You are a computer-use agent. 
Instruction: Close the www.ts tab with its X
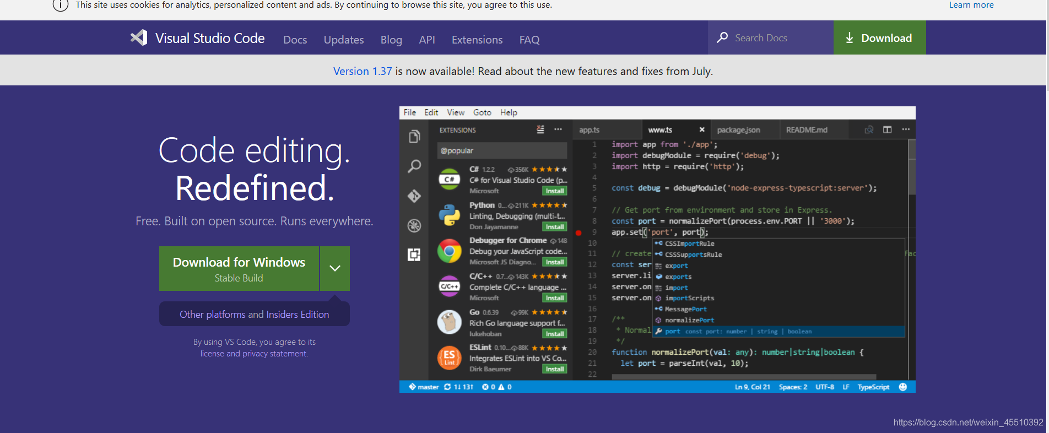pyautogui.click(x=702, y=130)
